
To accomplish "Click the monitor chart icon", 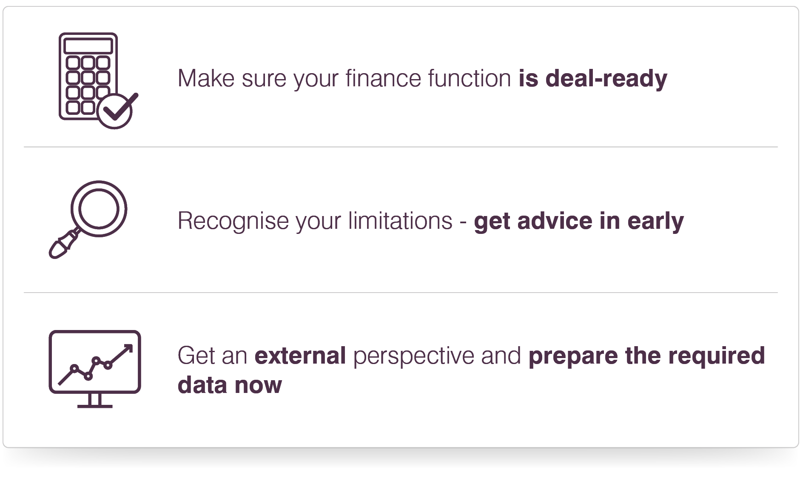I will point(95,369).
